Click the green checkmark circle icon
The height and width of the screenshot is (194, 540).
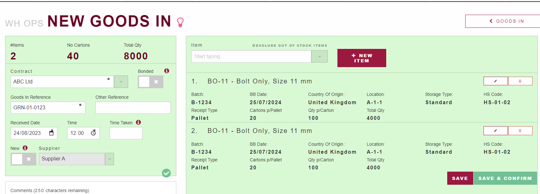pyautogui.click(x=166, y=173)
